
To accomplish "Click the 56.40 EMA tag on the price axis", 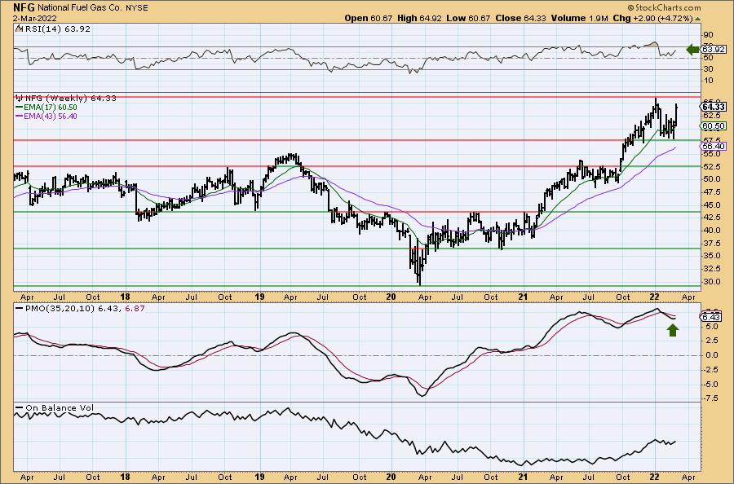I will [x=714, y=147].
